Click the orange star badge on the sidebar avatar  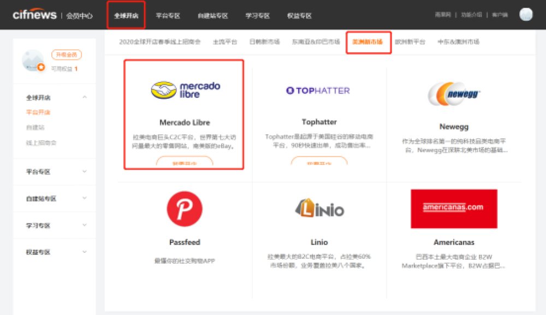tap(41, 67)
